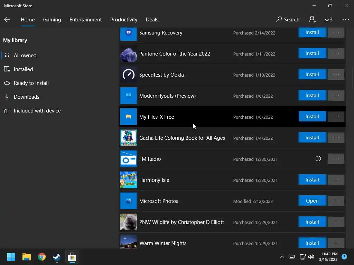
Task: Install Gacha Life Coloring Book
Action: pyautogui.click(x=312, y=137)
